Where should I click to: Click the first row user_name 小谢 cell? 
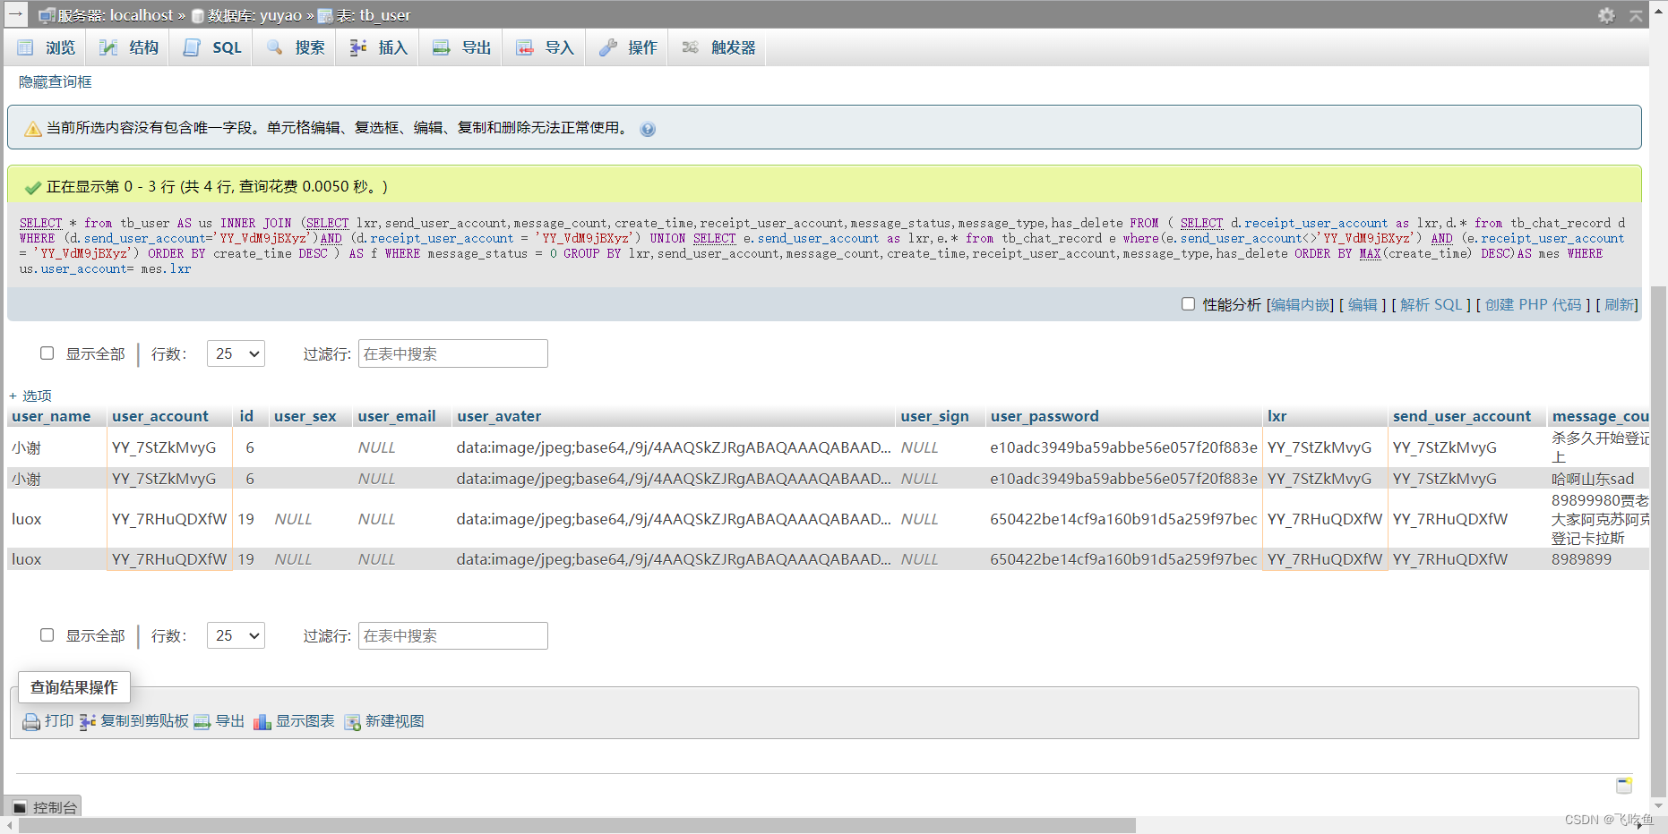coord(57,447)
